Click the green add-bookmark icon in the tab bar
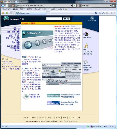Screen dimensions: 117x129 (7, 13)
